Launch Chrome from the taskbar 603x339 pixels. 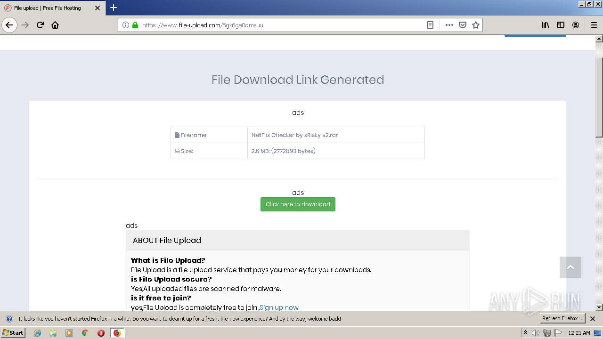(85, 333)
